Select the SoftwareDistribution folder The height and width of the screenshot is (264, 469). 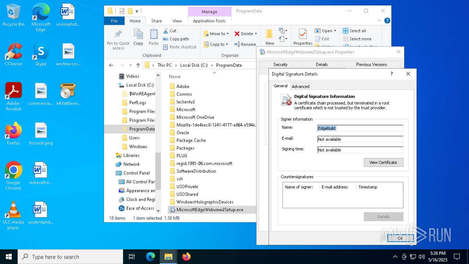click(196, 171)
